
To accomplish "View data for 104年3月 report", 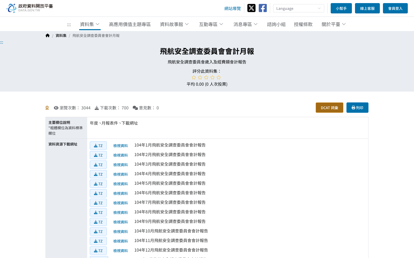I will coord(121,165).
